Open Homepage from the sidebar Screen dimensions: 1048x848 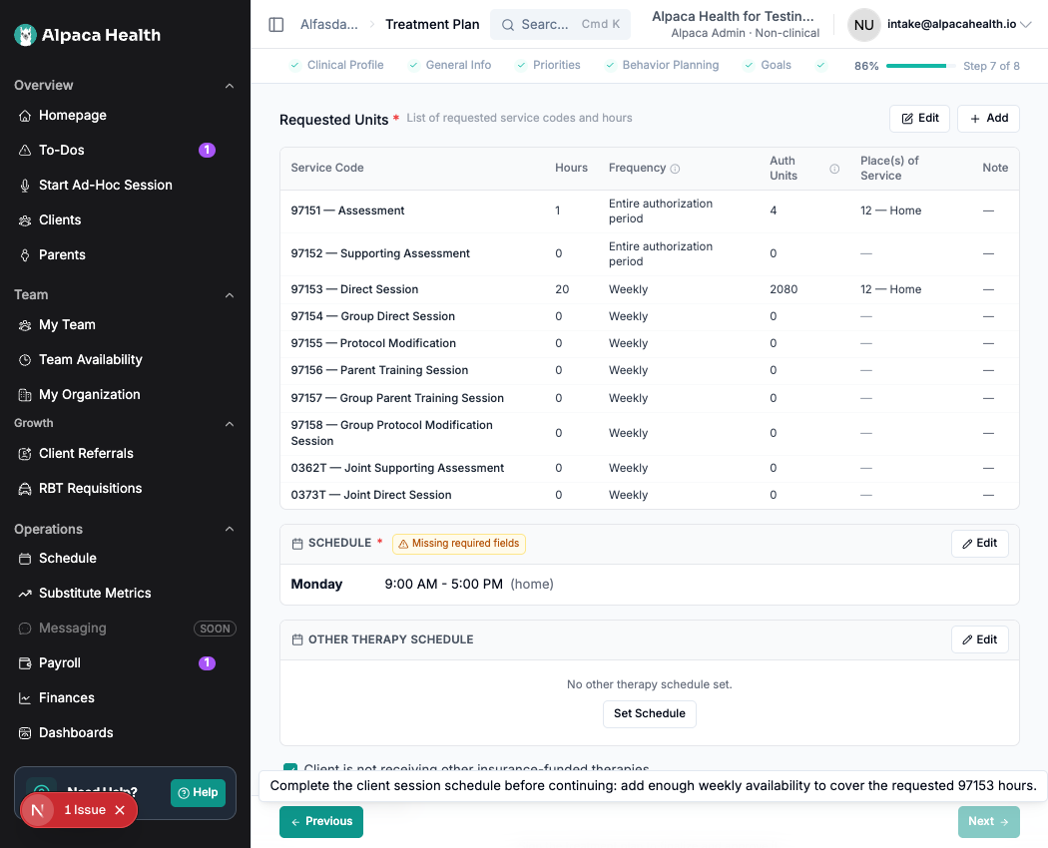pos(72,115)
